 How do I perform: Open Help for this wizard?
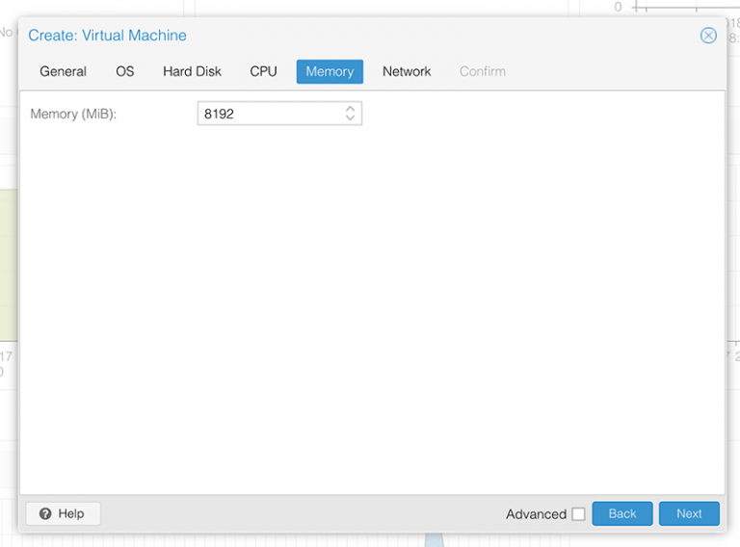click(63, 514)
